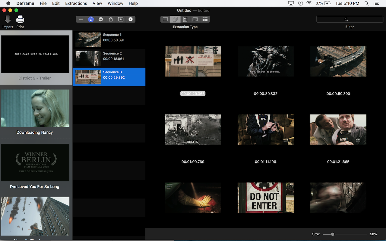The height and width of the screenshot is (241, 386).
Task: Click the 50% size value
Action: pyautogui.click(x=373, y=234)
